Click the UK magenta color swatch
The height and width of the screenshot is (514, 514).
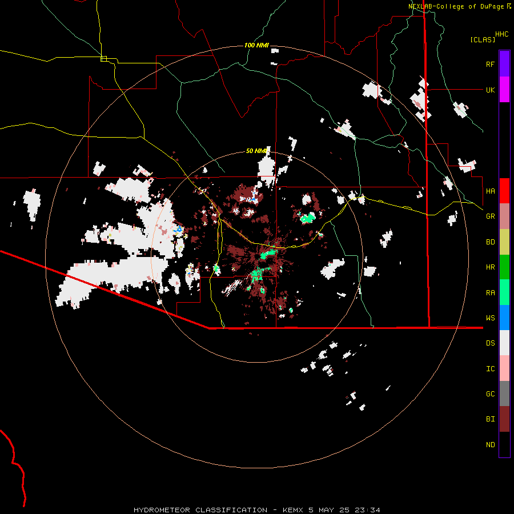[x=504, y=90]
